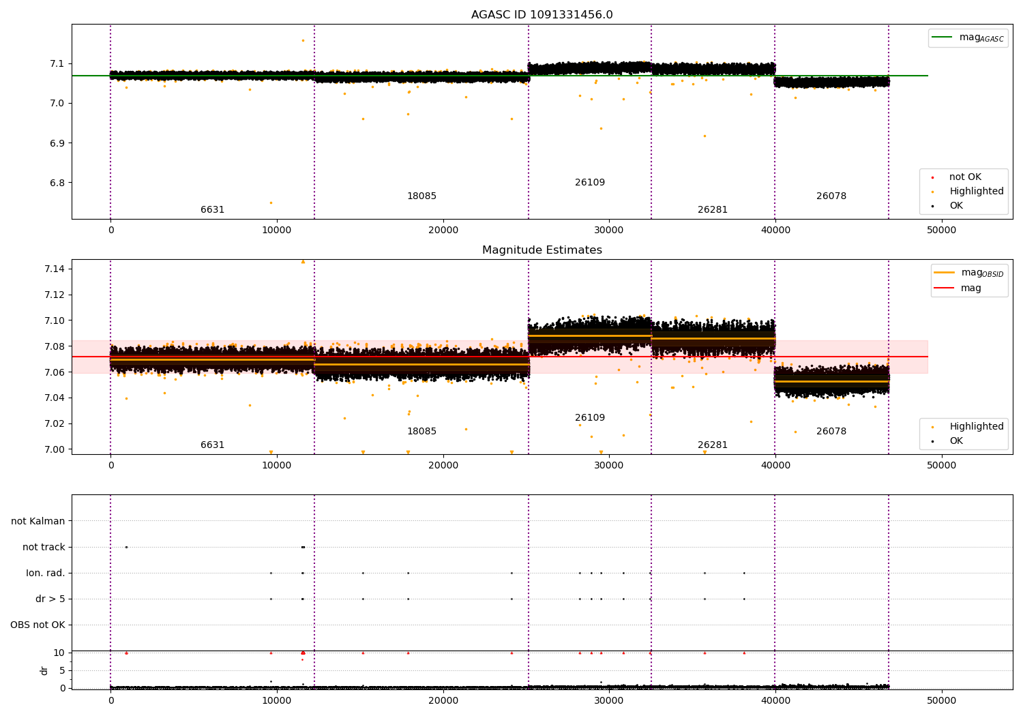Click the orange outlier point above 7.15 in the top plot

tap(303, 40)
